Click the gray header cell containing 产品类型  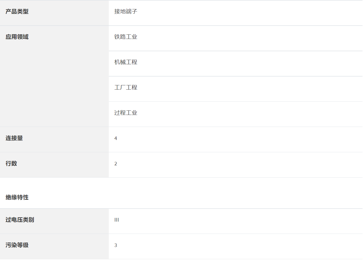(x=67, y=13)
